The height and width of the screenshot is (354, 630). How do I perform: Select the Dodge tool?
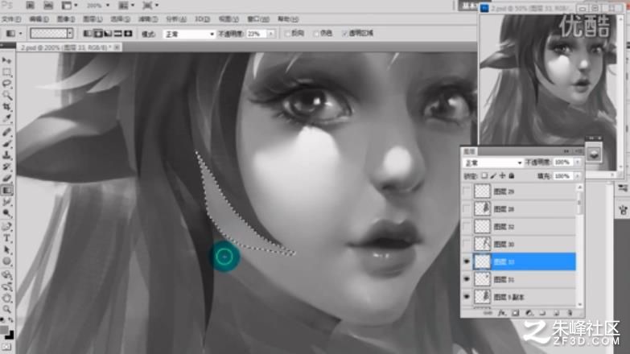coord(6,213)
